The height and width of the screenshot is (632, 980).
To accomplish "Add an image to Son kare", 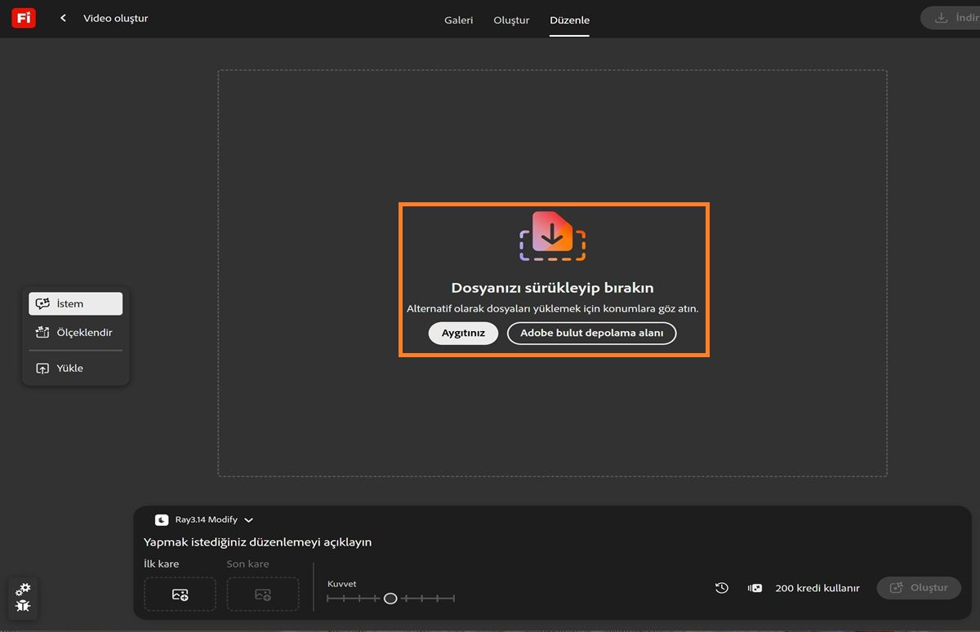I will pyautogui.click(x=263, y=594).
